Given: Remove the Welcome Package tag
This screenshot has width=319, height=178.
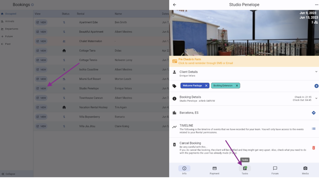Looking at the screenshot, I should [206, 86].
